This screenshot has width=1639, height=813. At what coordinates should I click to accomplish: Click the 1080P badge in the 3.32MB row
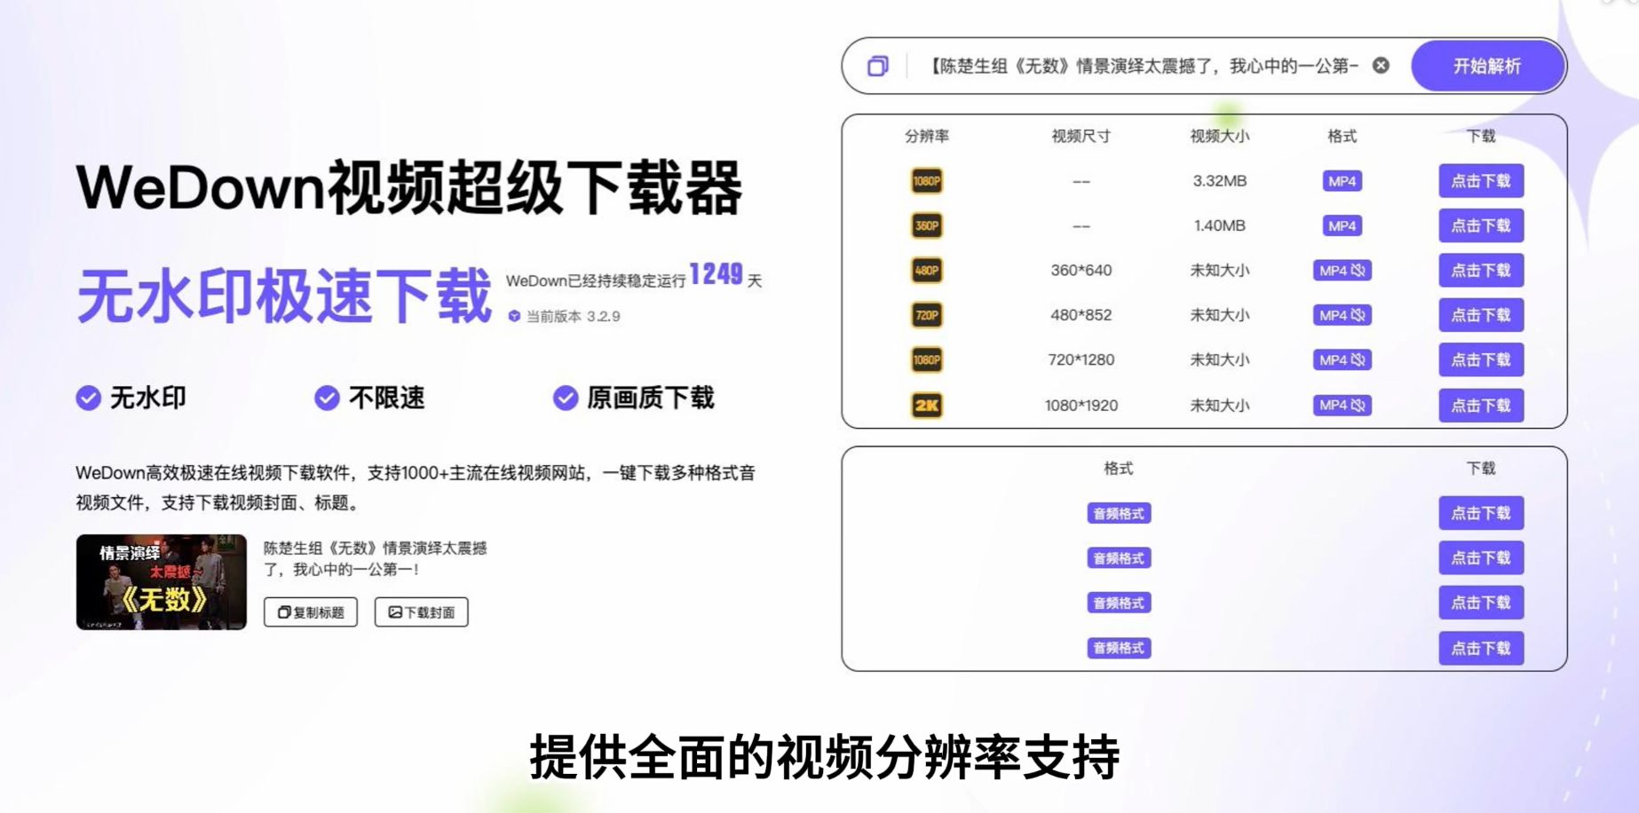pyautogui.click(x=926, y=181)
